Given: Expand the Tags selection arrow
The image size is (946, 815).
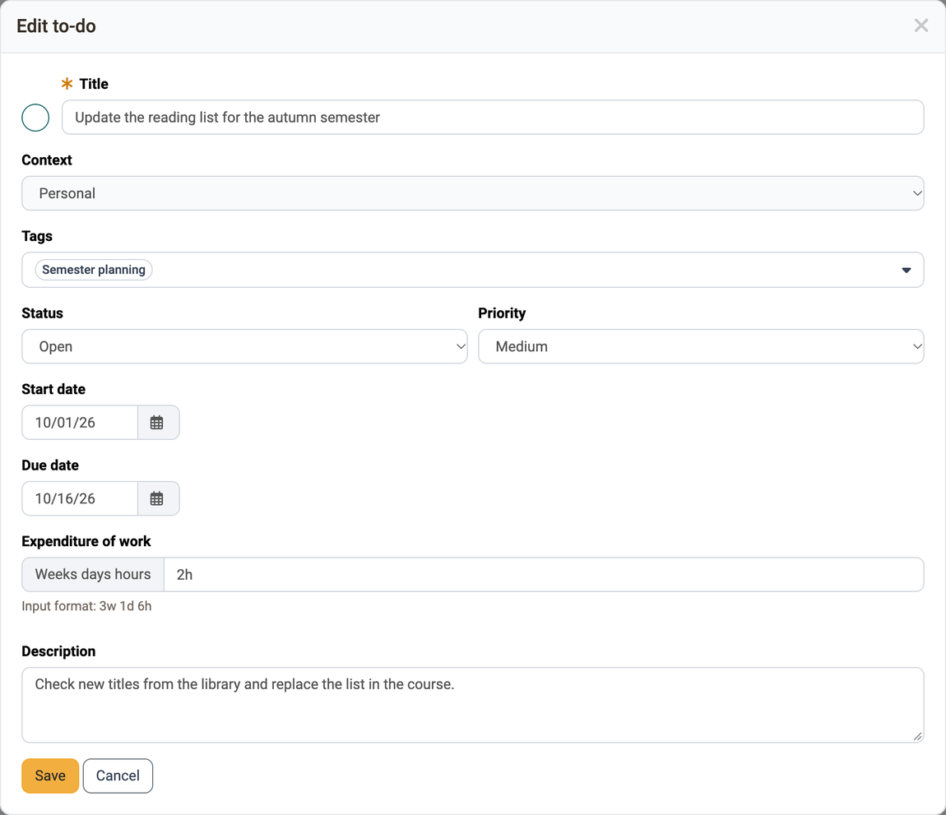Looking at the screenshot, I should [x=907, y=270].
